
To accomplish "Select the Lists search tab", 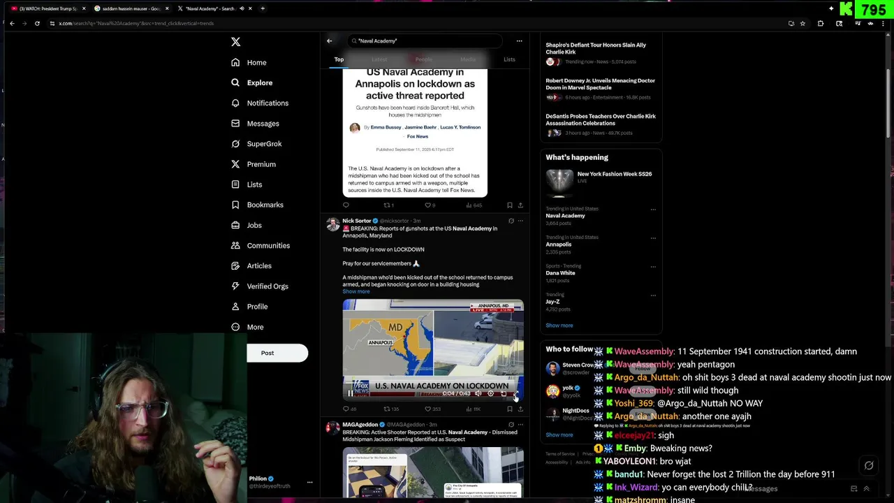I will pos(509,59).
